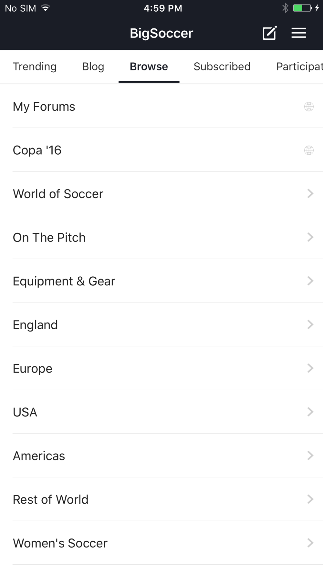Expand the On The Pitch chevron

(x=310, y=237)
